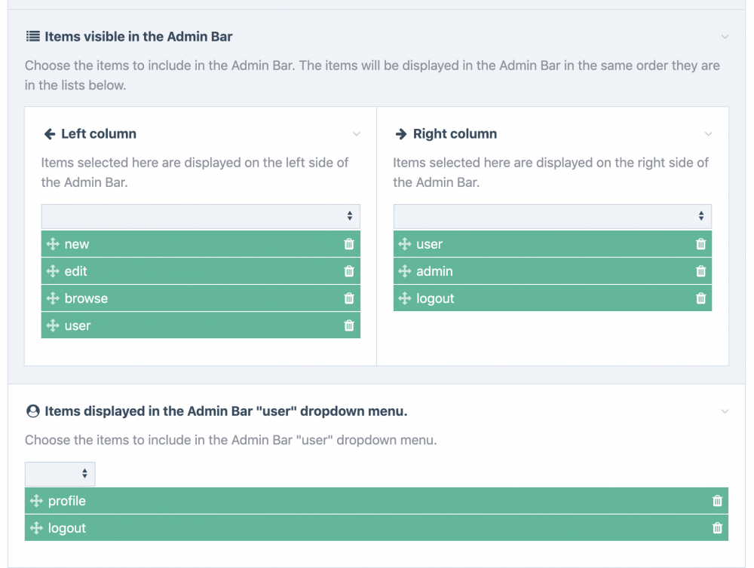Click move handle of "profile" item

tap(36, 501)
